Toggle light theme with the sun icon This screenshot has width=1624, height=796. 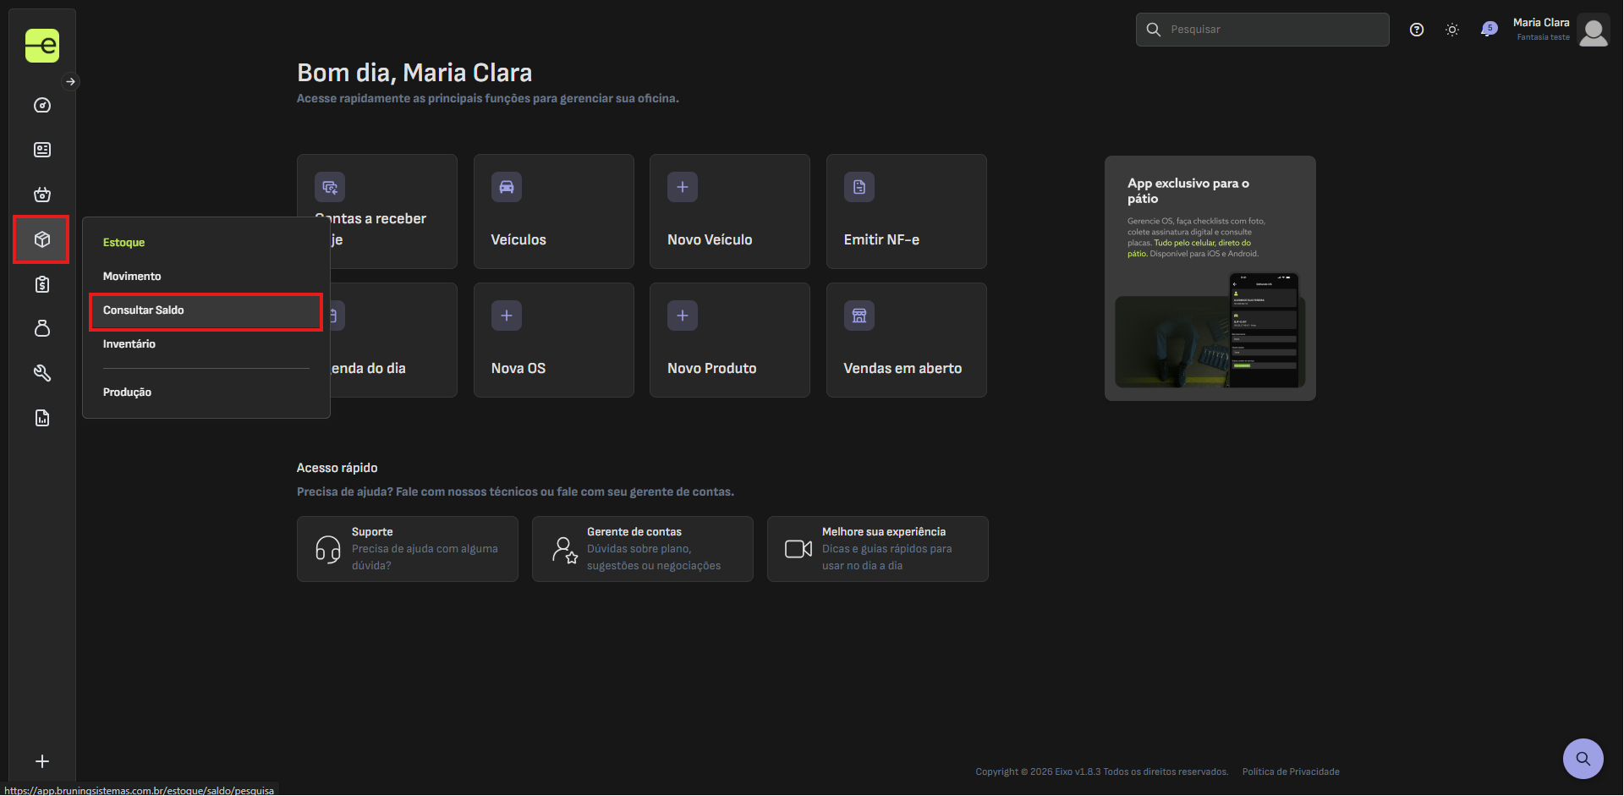[1452, 30]
